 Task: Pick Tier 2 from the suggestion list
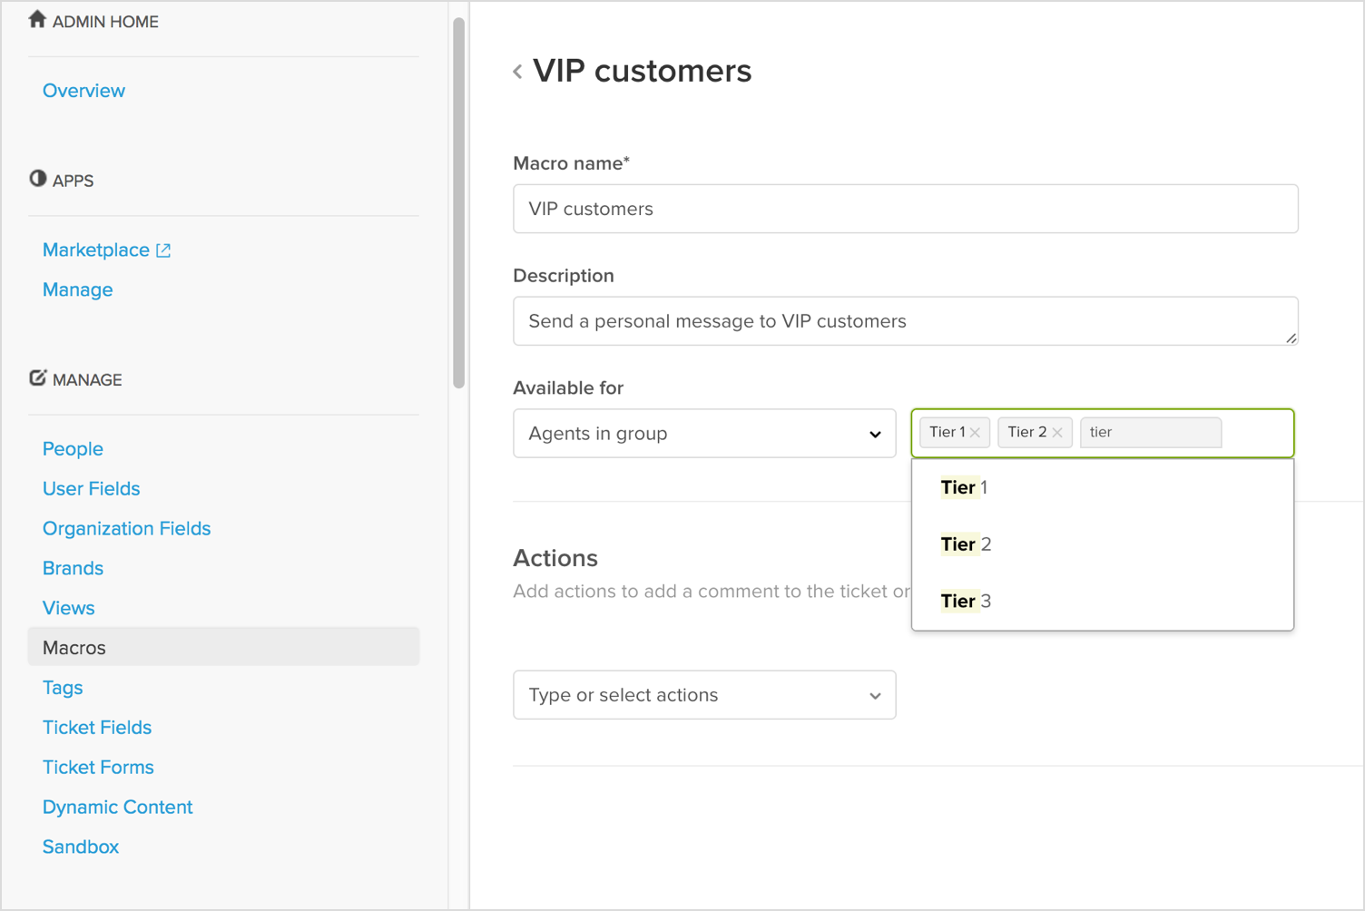tap(966, 544)
